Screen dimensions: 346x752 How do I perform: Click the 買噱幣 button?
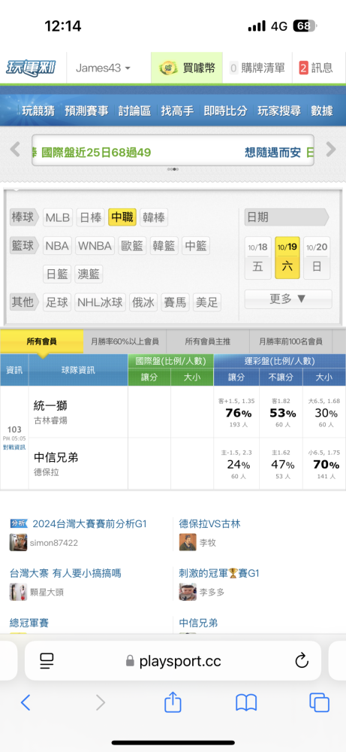[187, 68]
